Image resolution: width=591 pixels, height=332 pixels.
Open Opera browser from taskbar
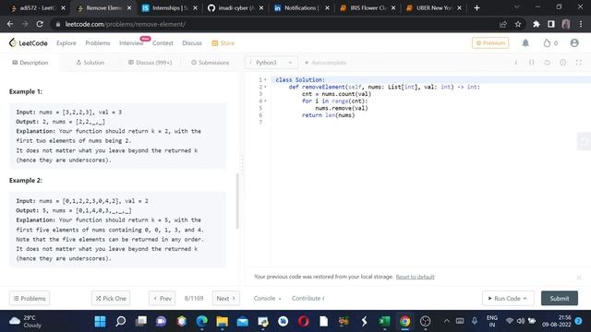point(304,321)
